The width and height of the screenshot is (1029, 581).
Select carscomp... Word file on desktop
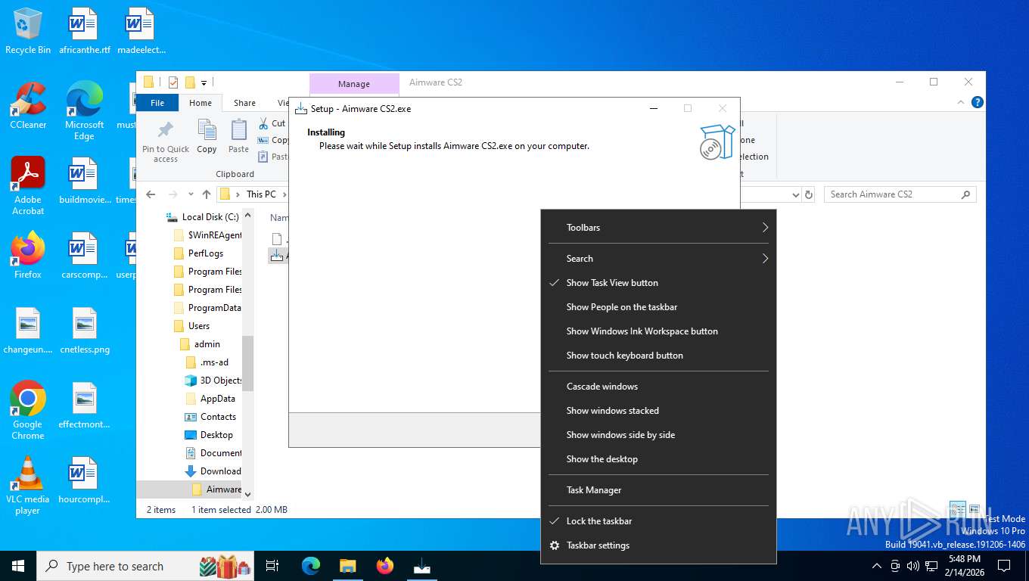click(84, 255)
